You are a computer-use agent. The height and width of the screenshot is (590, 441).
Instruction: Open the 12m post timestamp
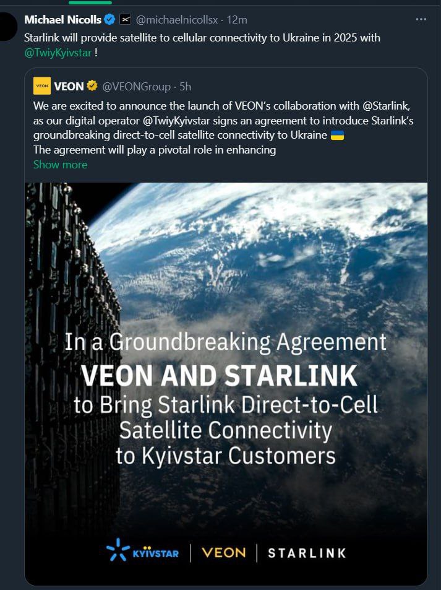238,20
